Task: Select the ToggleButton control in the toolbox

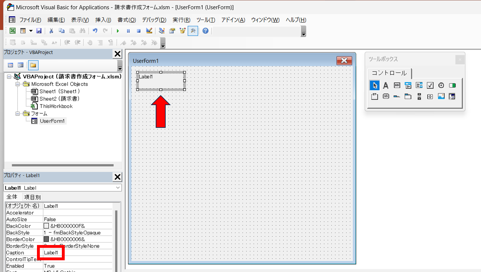Action: pyautogui.click(x=452, y=86)
